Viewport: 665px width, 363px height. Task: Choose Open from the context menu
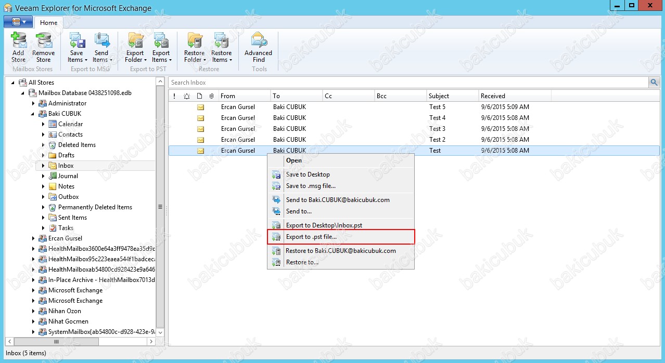(341, 160)
